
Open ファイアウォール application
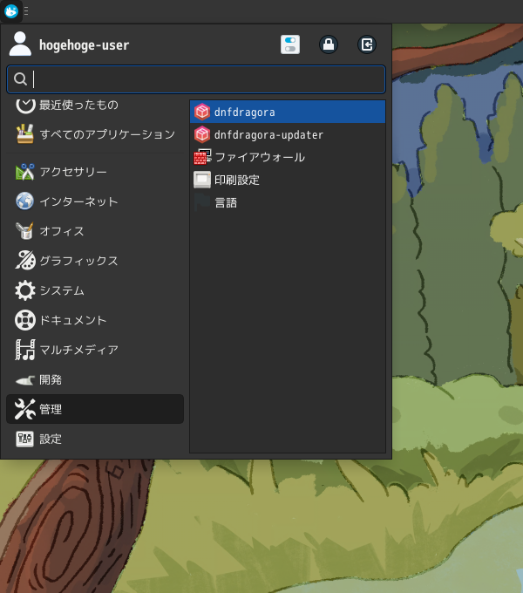coord(288,157)
